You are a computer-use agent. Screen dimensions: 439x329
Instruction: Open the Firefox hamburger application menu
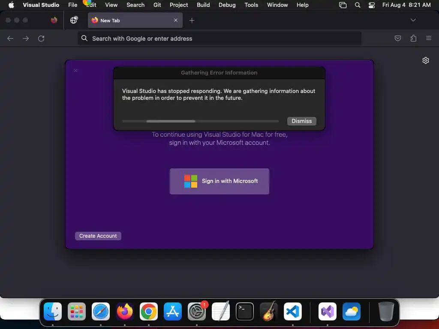tap(429, 38)
